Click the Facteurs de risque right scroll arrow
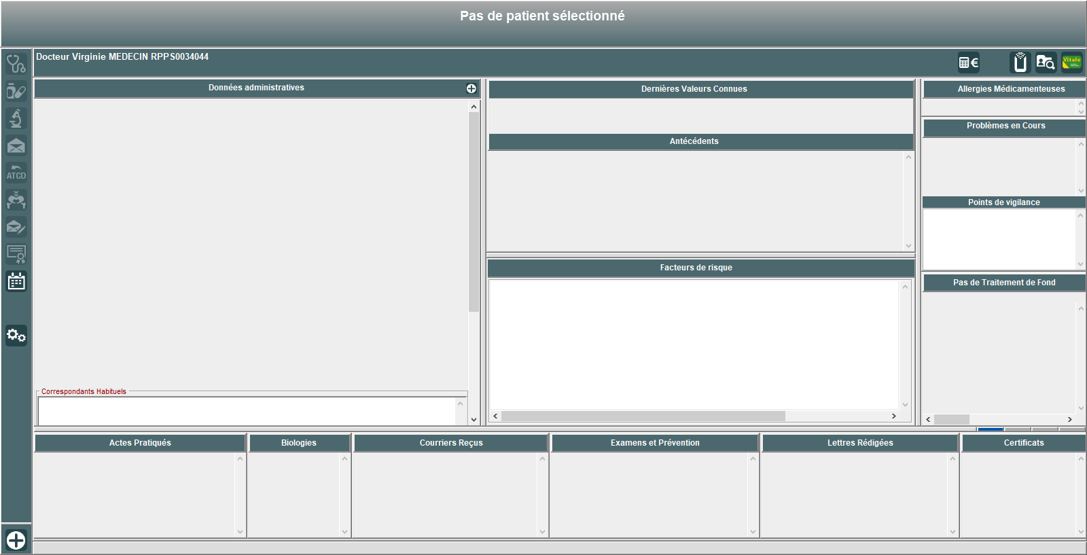This screenshot has height=555, width=1087. tap(893, 416)
